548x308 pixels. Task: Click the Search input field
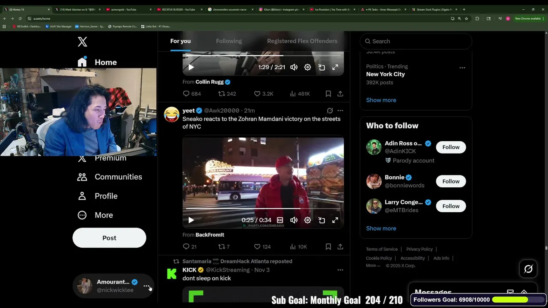[416, 41]
